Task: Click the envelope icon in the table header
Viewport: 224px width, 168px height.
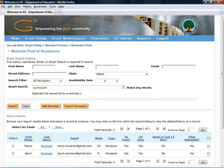Action: (x=209, y=138)
